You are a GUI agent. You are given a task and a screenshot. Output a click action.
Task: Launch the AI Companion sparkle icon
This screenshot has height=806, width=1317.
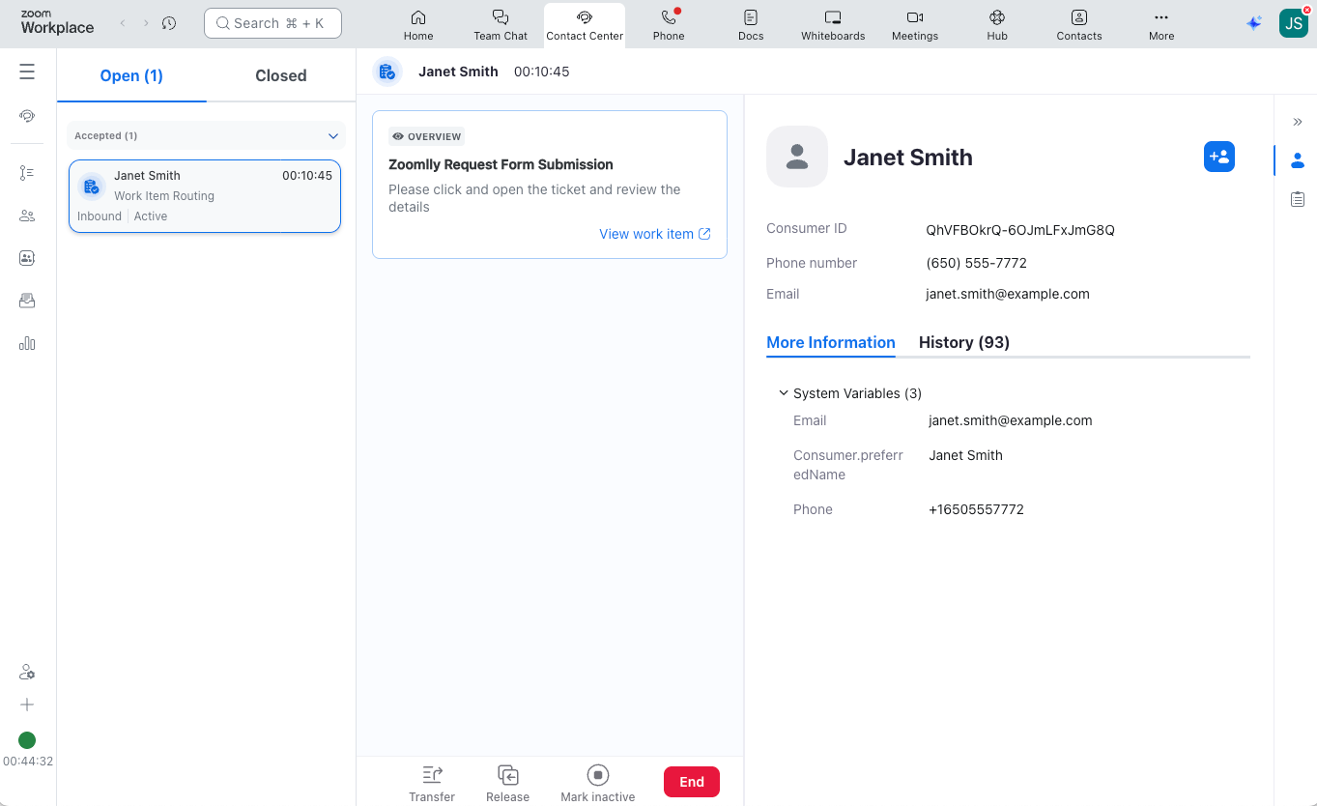[1253, 23]
